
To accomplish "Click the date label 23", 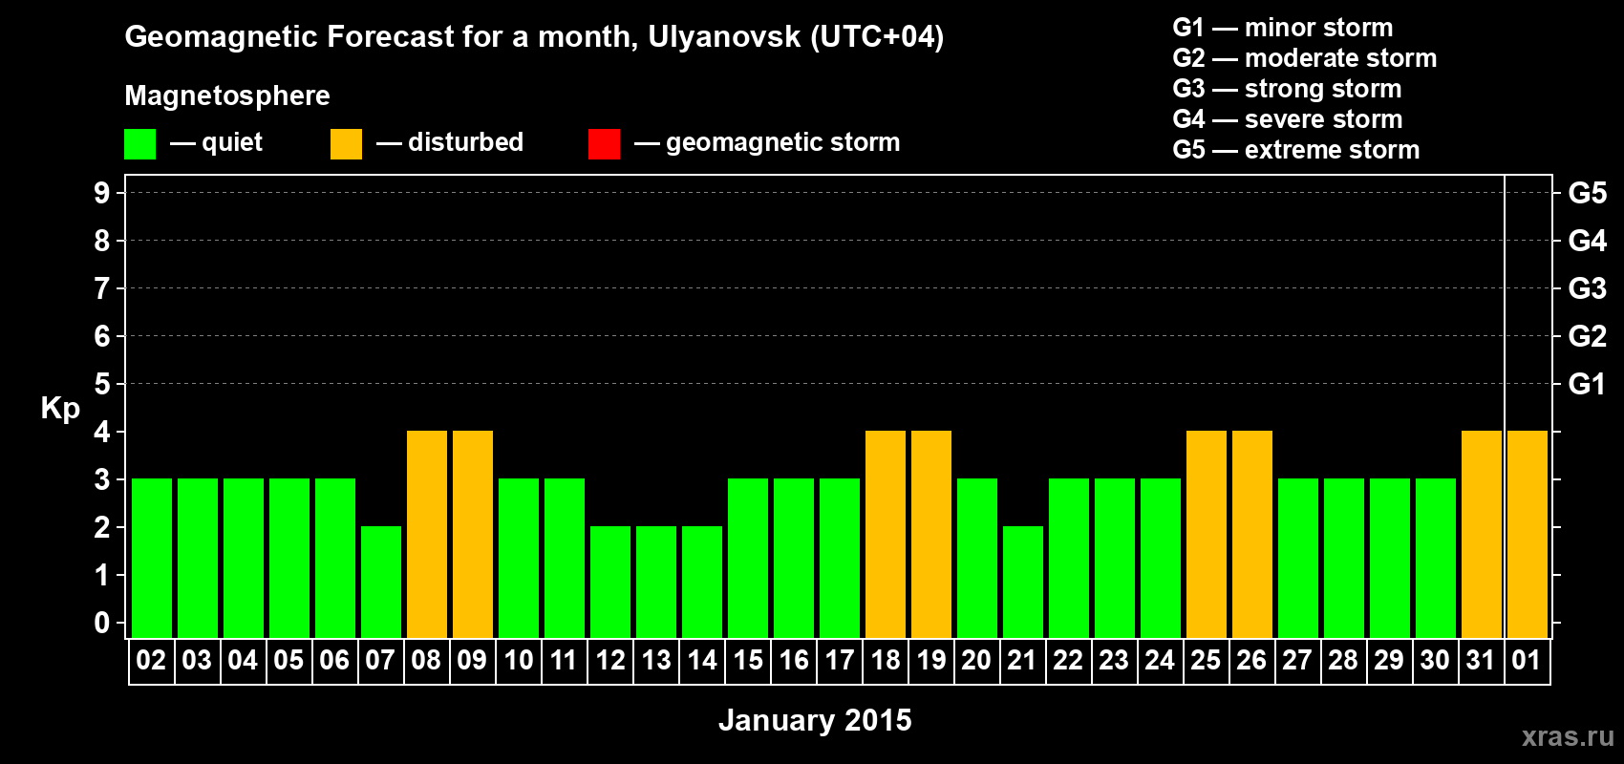I will (1114, 660).
